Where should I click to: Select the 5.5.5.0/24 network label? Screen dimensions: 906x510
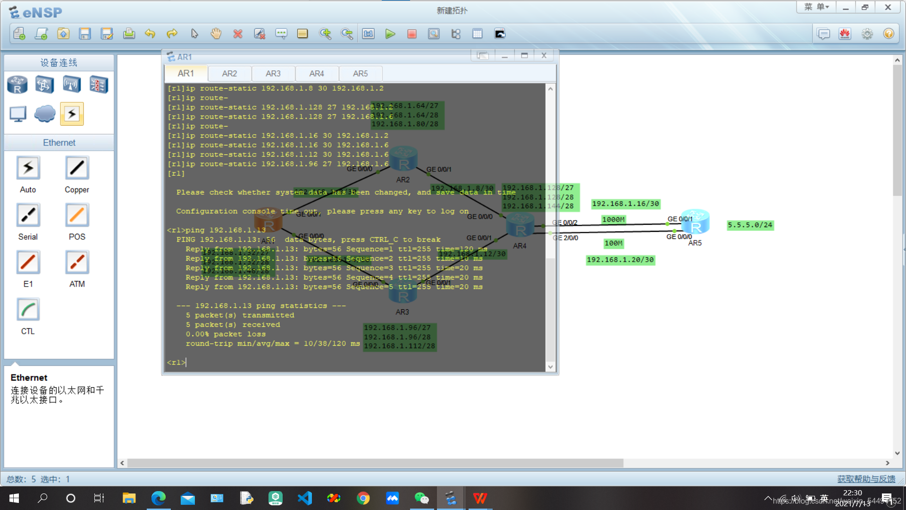750,225
